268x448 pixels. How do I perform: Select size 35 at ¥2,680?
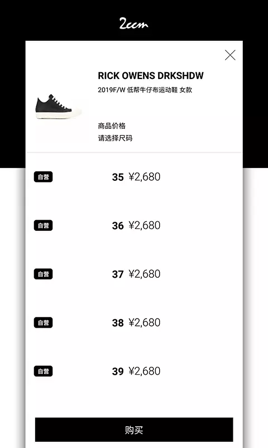pyautogui.click(x=134, y=177)
